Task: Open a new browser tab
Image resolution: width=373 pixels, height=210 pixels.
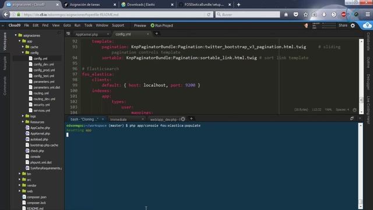Action: coord(238,5)
